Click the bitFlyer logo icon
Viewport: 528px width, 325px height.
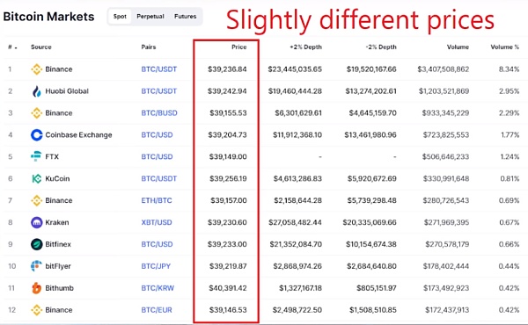pos(36,266)
